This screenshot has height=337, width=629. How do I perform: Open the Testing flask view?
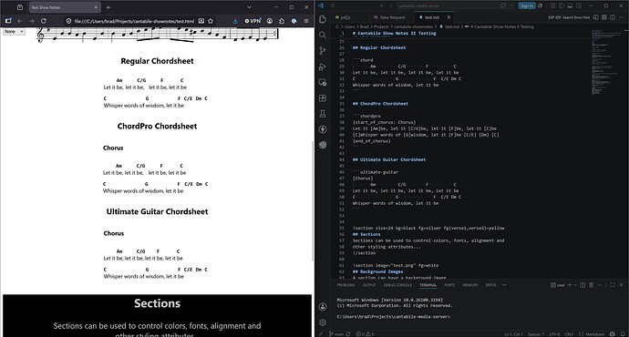323,114
